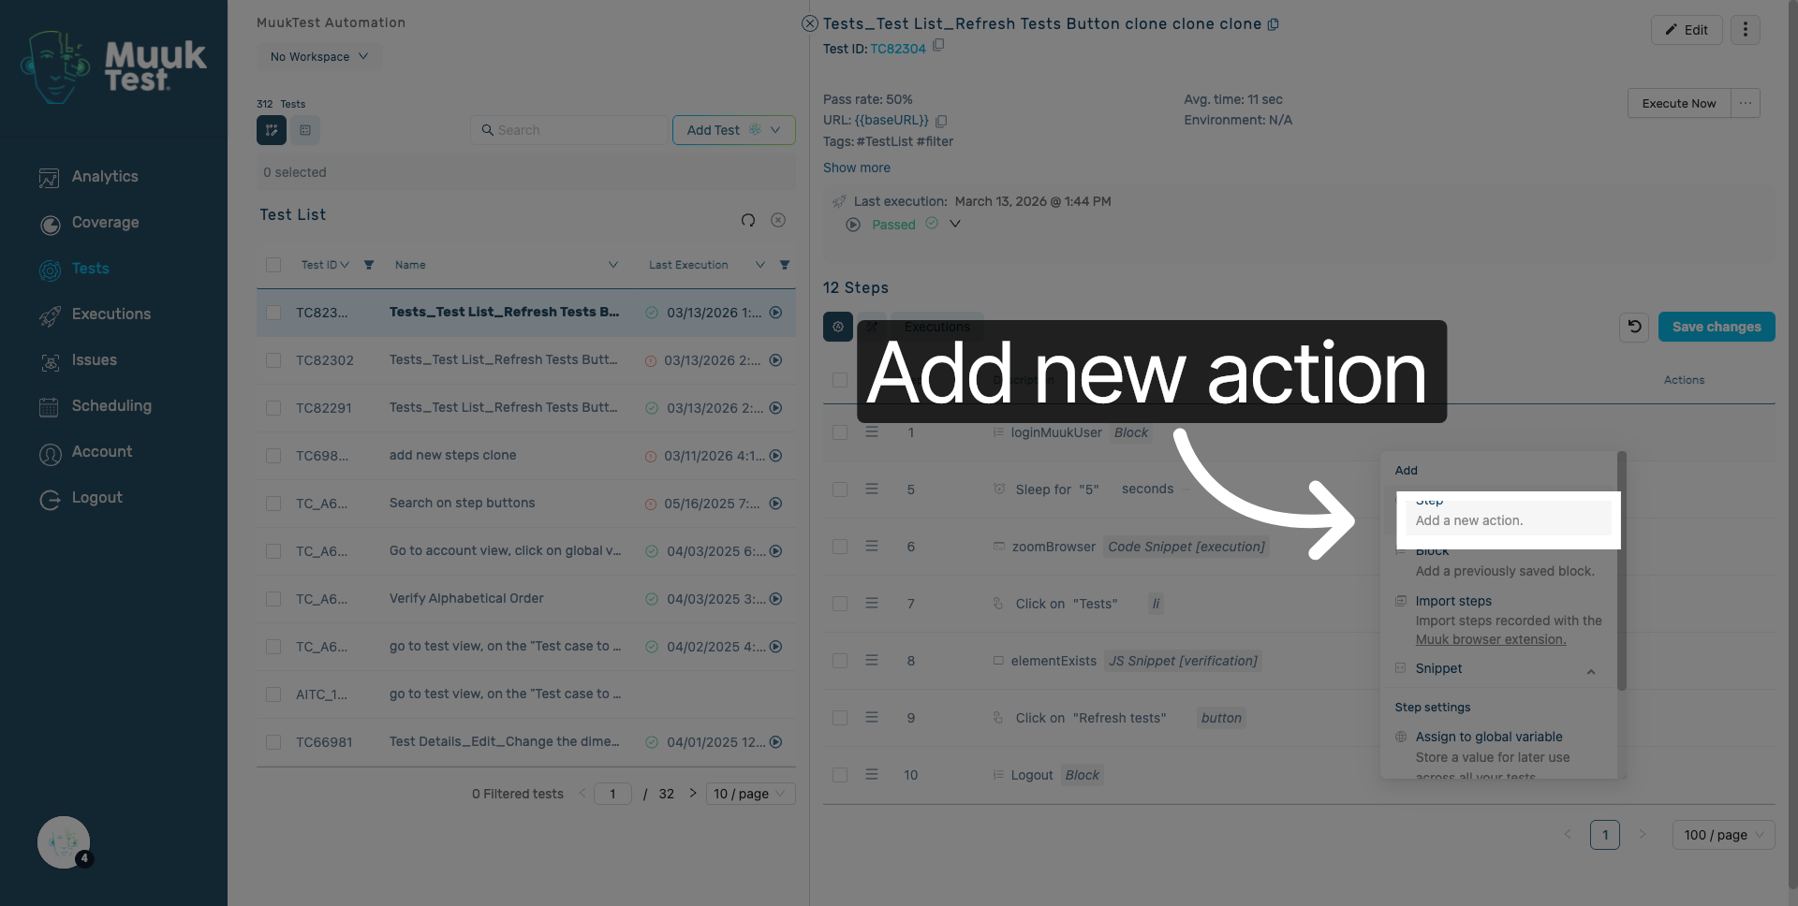Copy the Test ID TC82304
This screenshot has width=1798, height=906.
(x=938, y=45)
